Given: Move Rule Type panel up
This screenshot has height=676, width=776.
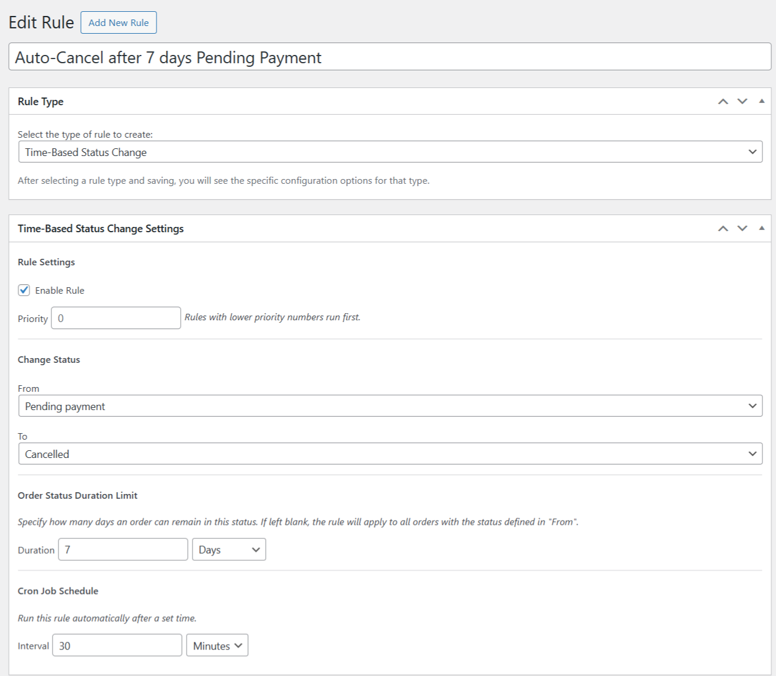Looking at the screenshot, I should click(x=723, y=102).
